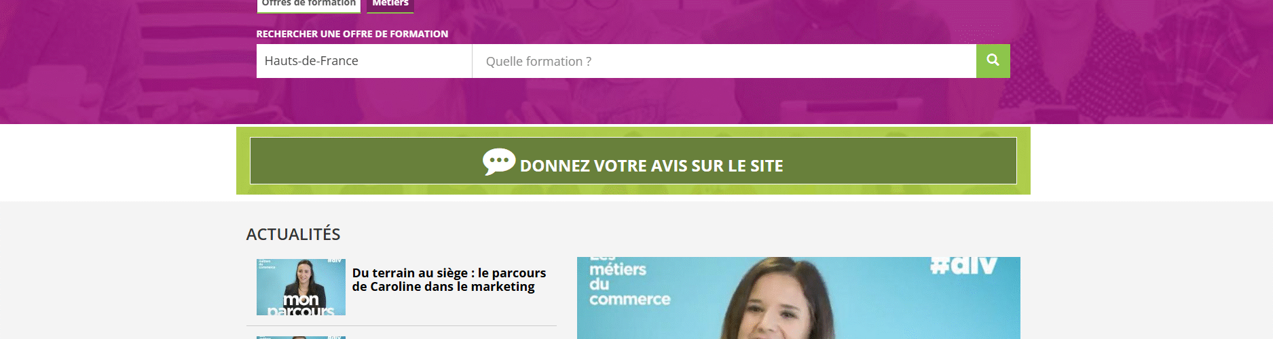
Task: Click the #dlv logo in the large image
Action: click(x=963, y=265)
